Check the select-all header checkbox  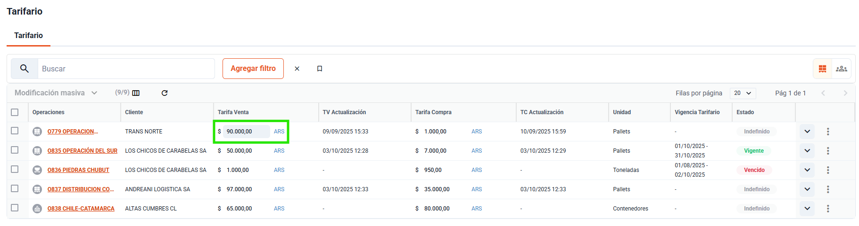coord(15,112)
